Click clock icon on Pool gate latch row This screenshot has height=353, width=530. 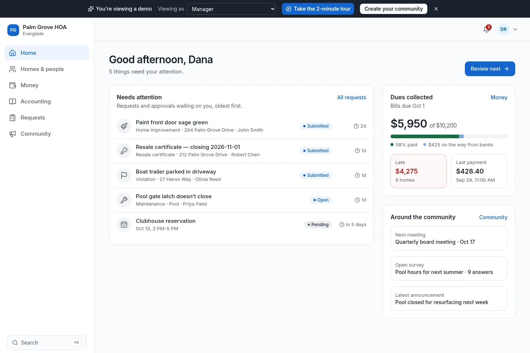coord(357,200)
